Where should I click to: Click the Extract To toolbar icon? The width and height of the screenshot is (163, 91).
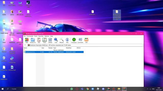[33, 40]
